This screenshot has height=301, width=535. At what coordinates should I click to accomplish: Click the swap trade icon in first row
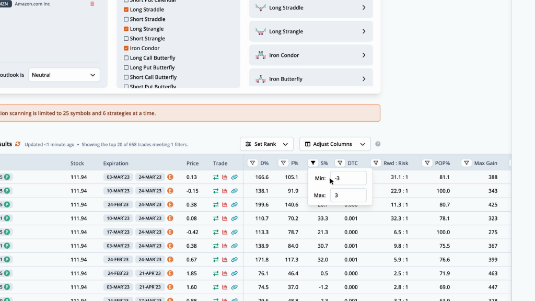pos(216,178)
